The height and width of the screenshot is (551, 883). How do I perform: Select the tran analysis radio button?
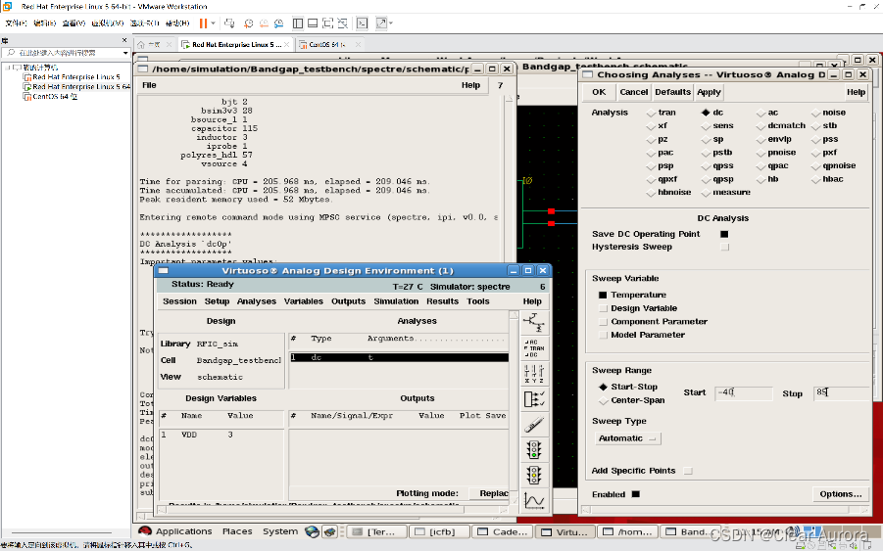pos(651,113)
